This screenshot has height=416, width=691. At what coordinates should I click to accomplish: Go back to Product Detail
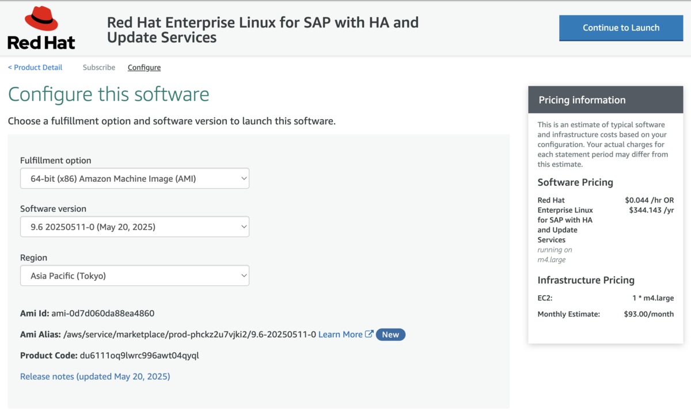click(35, 67)
